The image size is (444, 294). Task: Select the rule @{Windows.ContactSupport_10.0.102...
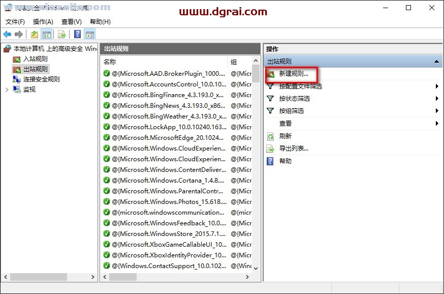(169, 266)
